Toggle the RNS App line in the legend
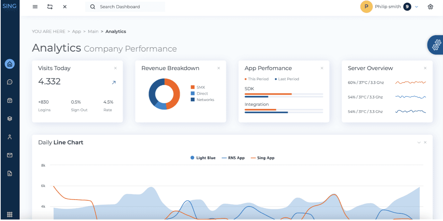Image resolution: width=443 pixels, height=221 pixels. (233, 157)
